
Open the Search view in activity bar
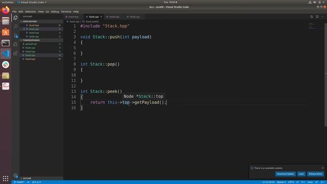point(15,27)
